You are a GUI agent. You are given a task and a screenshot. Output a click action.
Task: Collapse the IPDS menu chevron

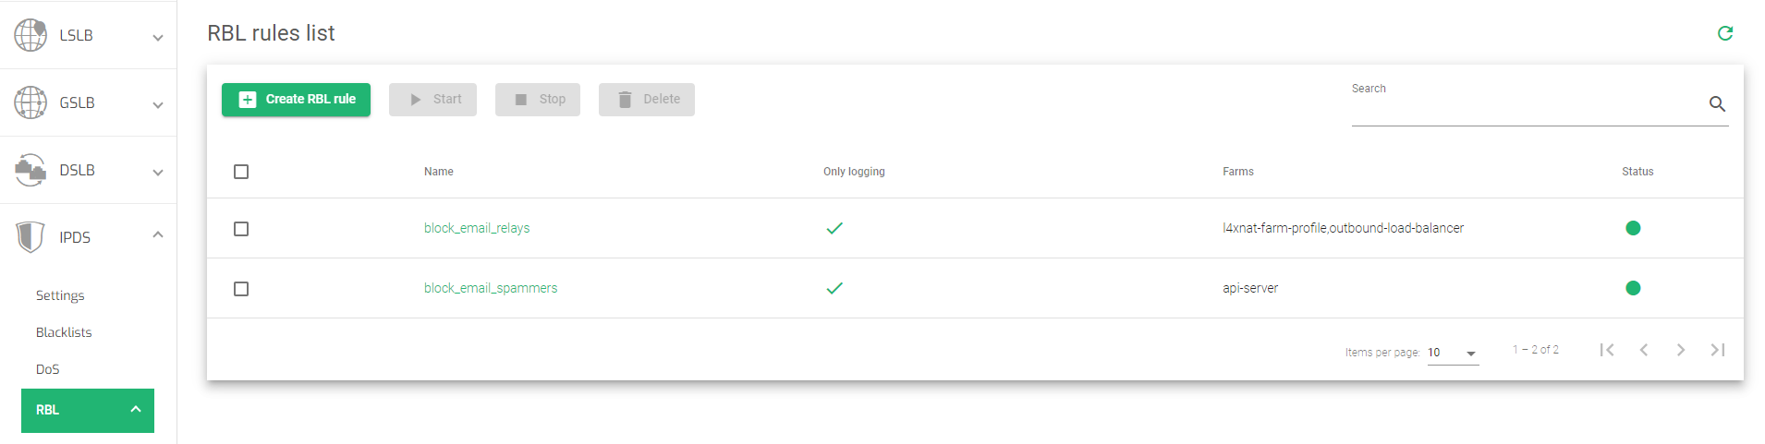pyautogui.click(x=158, y=234)
